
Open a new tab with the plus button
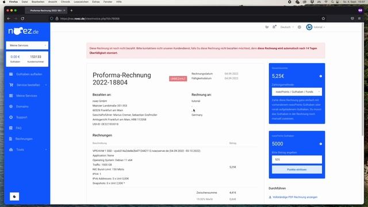tap(71, 10)
